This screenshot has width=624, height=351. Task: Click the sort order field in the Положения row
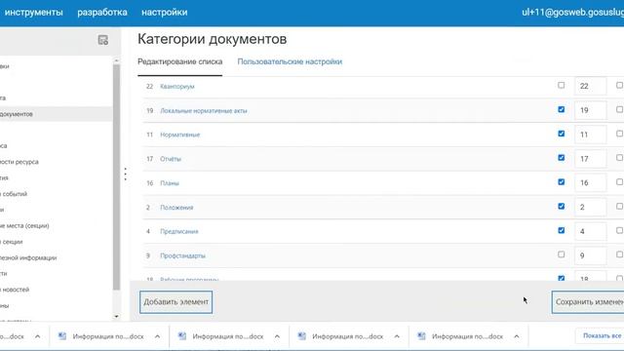[591, 207]
